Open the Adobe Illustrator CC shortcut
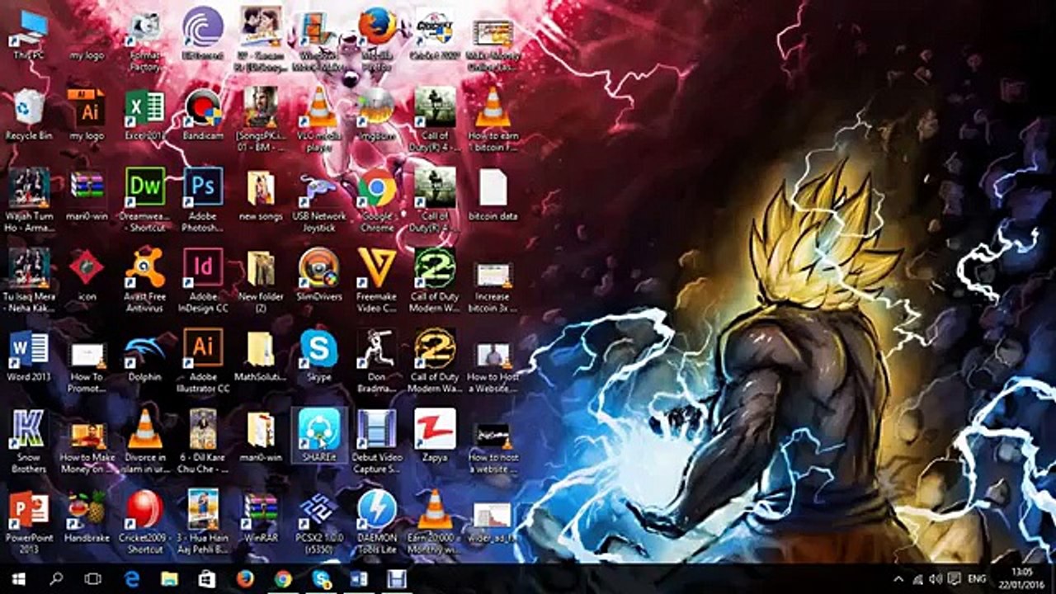The width and height of the screenshot is (1056, 594). coord(203,361)
